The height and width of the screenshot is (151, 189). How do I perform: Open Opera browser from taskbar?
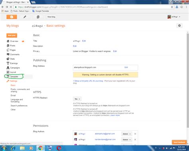click(59, 148)
